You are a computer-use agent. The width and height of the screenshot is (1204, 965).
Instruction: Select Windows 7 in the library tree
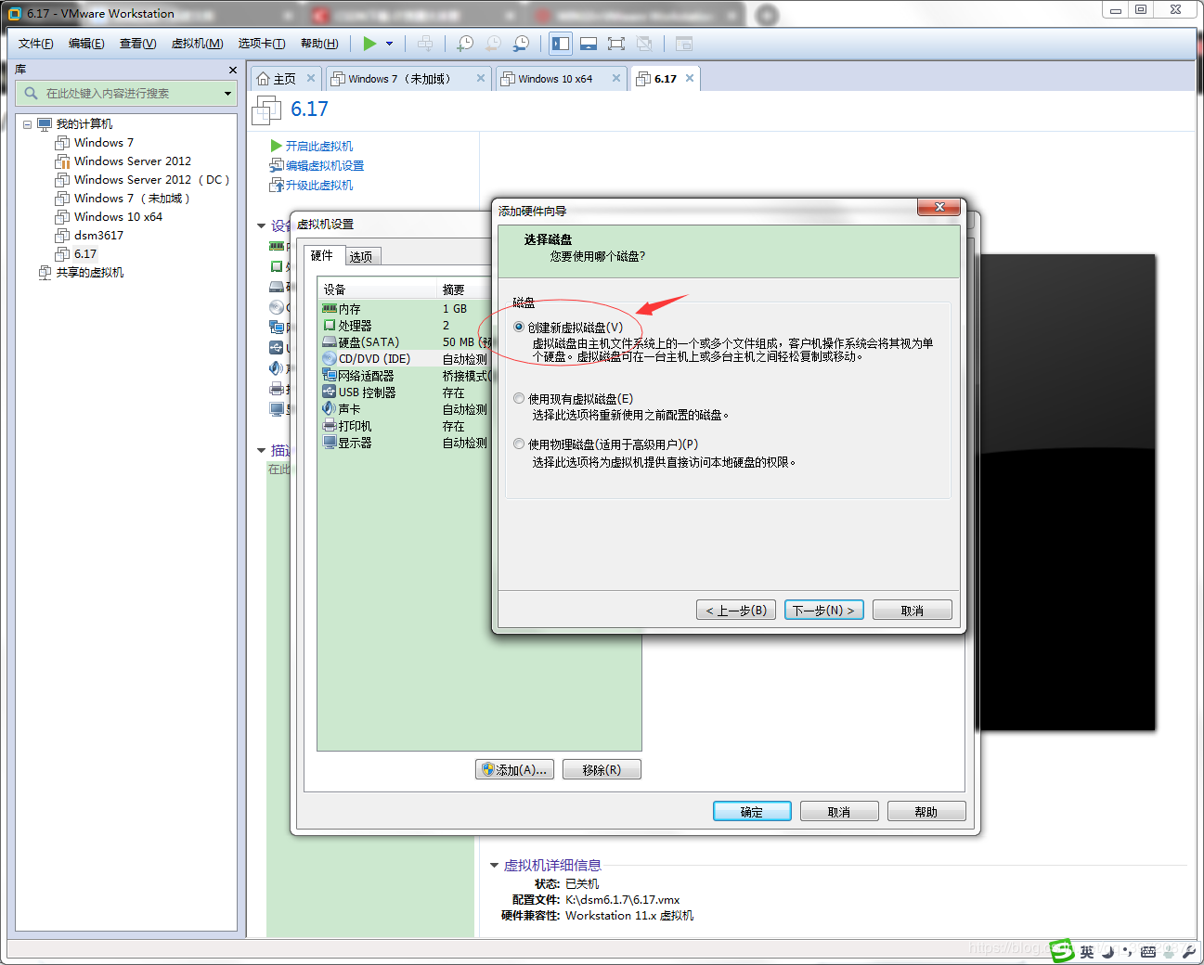point(95,143)
